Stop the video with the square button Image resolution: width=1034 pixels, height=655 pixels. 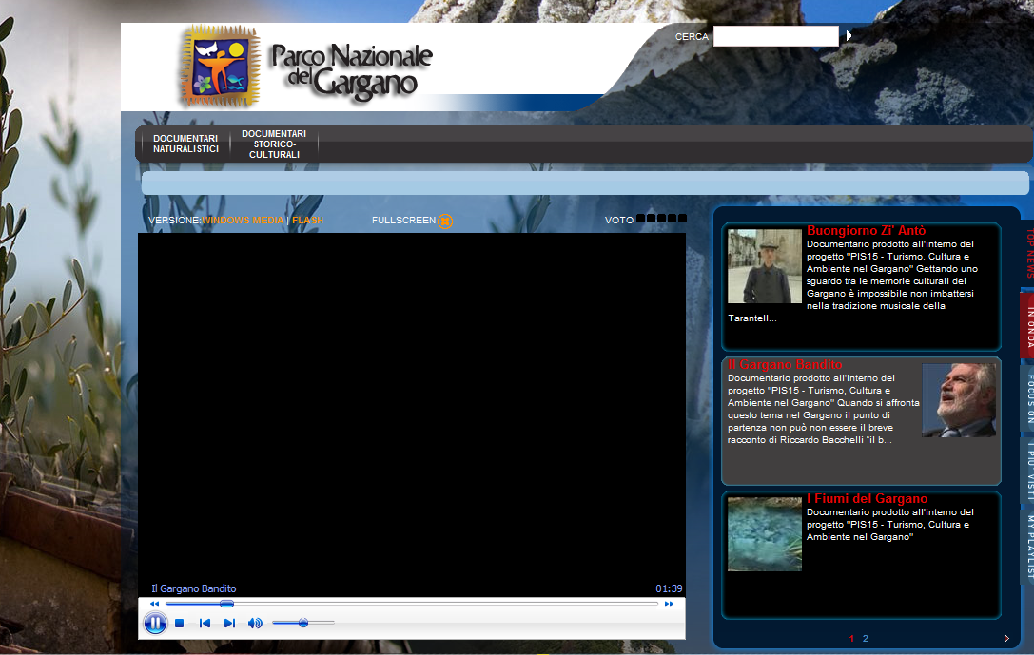pos(180,623)
